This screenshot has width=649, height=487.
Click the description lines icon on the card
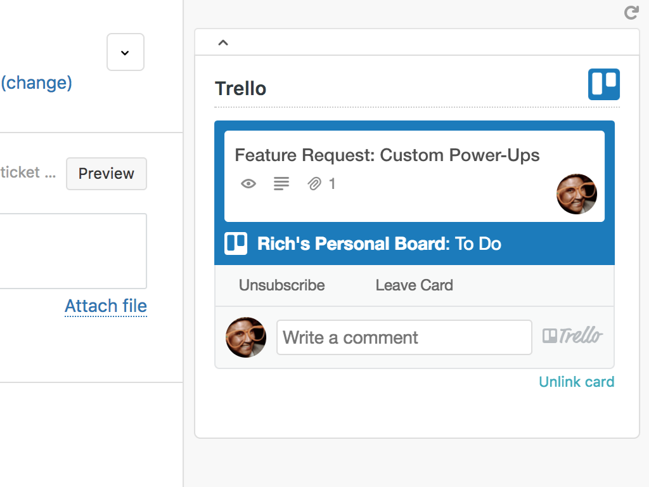281,184
